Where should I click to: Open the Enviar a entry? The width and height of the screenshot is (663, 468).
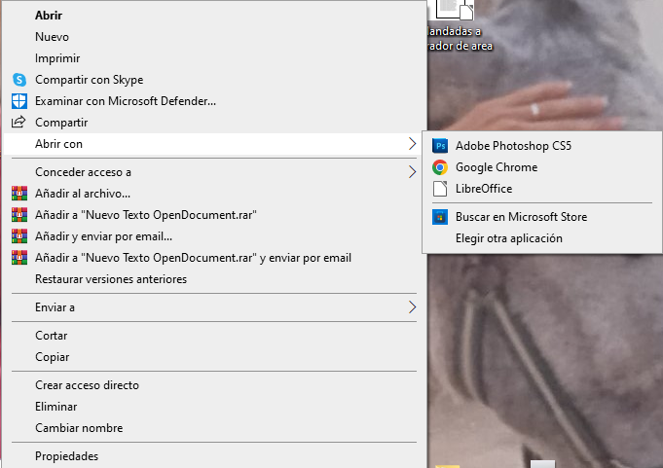(215, 307)
